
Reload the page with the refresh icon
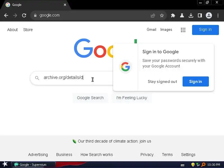[24, 15]
